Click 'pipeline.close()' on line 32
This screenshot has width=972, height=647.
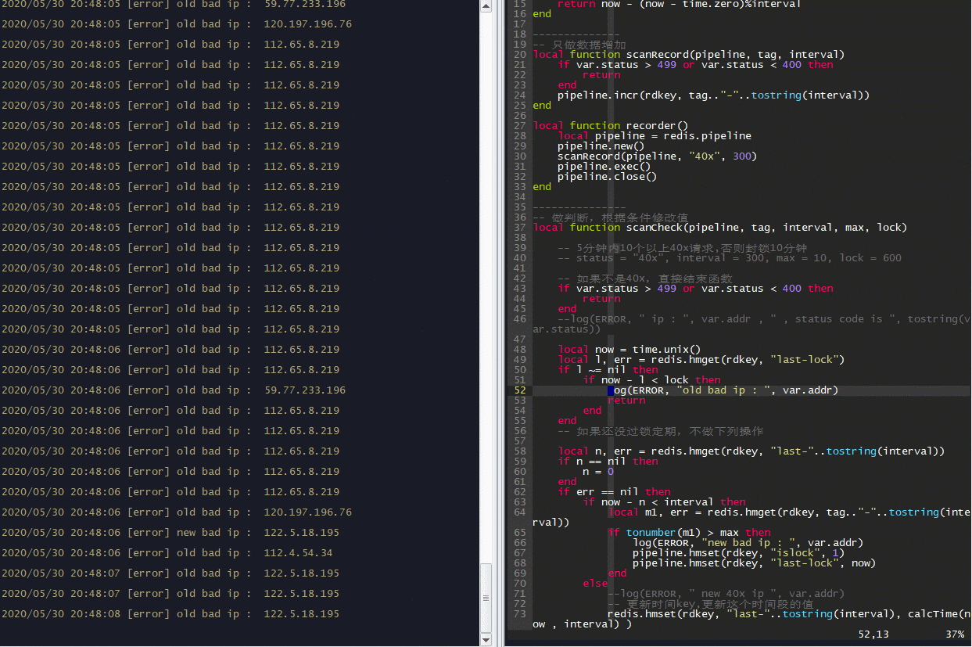[x=607, y=177]
